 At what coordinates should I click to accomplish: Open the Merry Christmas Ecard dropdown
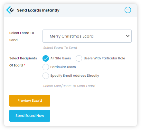(87, 36)
